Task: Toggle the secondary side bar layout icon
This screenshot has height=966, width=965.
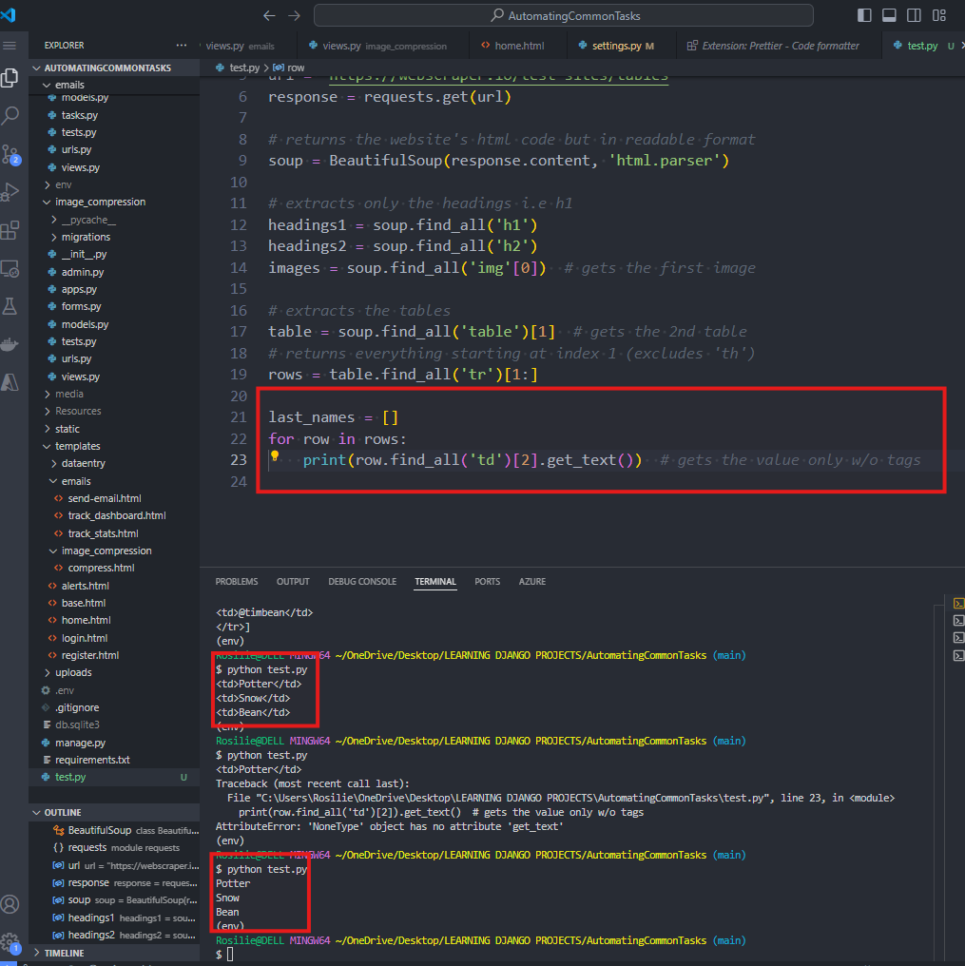Action: click(x=914, y=15)
